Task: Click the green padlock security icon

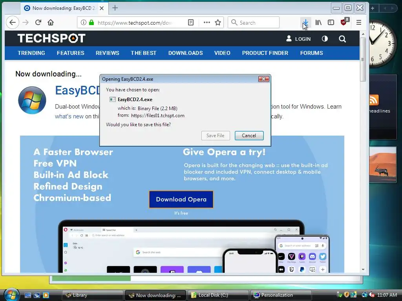Action: pos(91,22)
